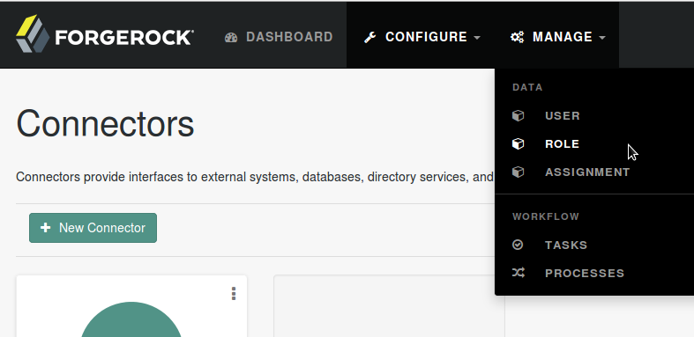Image resolution: width=694 pixels, height=337 pixels.
Task: Click the Manage gears icon
Action: click(517, 37)
